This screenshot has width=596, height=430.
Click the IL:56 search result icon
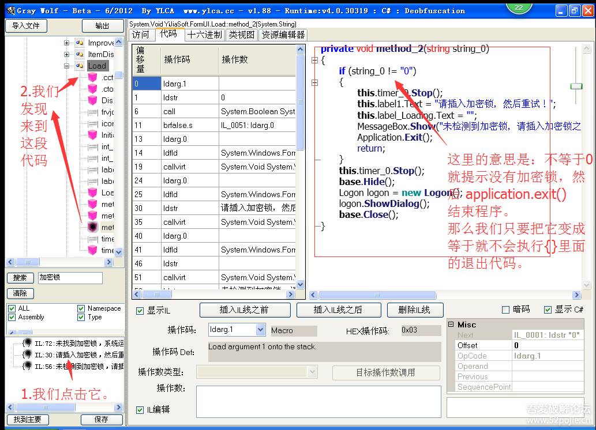(27, 367)
